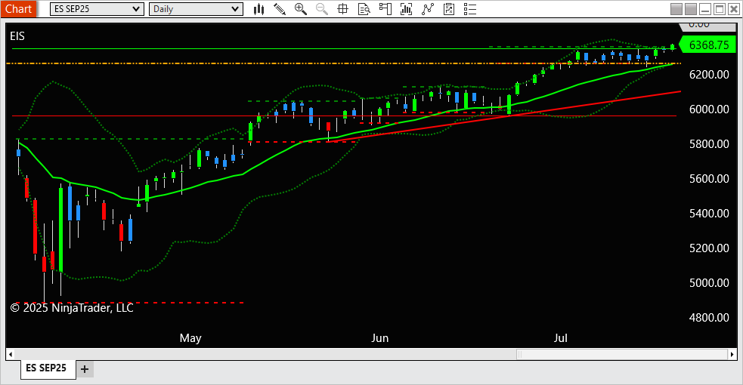This screenshot has height=385, width=743.
Task: Toggle the crosshair cursor icon
Action: (x=342, y=9)
